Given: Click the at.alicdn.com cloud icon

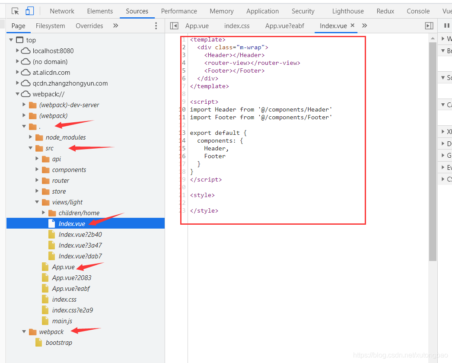Looking at the screenshot, I should [x=25, y=73].
